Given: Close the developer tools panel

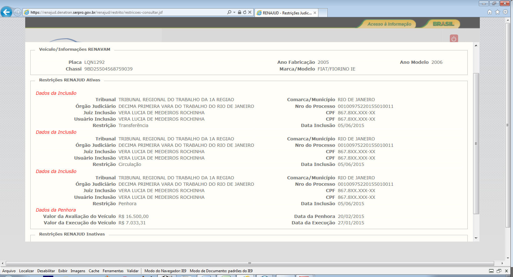Looking at the screenshot, I should 506,271.
